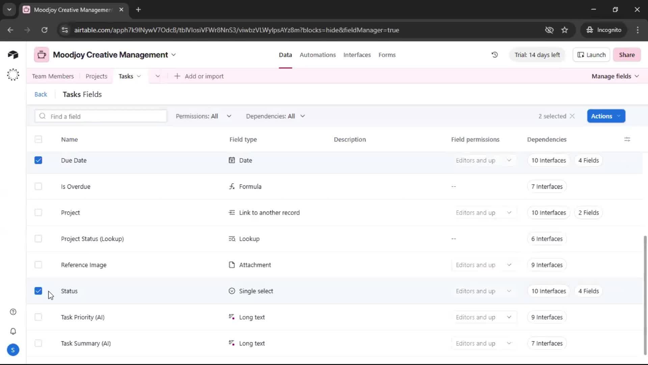The height and width of the screenshot is (365, 648).
Task: Click the Link to another record icon
Action: pyautogui.click(x=232, y=213)
